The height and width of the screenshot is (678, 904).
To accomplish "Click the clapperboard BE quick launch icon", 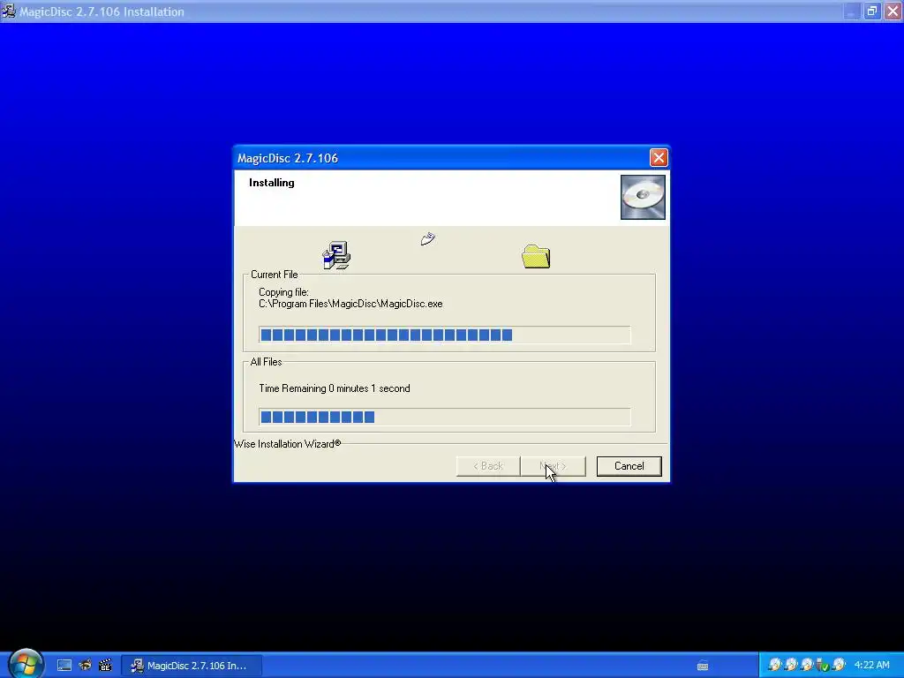I will pyautogui.click(x=105, y=666).
